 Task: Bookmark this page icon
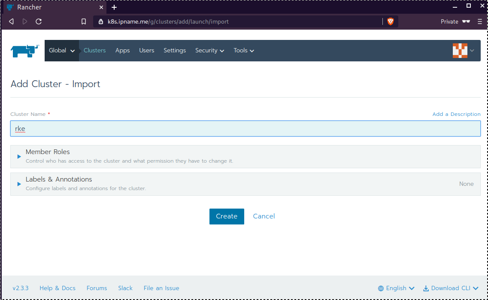tap(84, 21)
